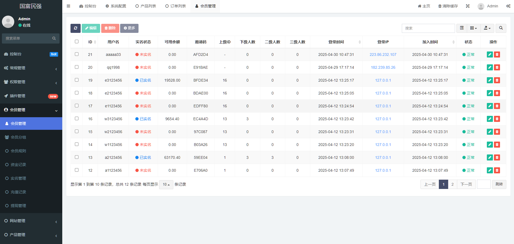Image resolution: width=514 pixels, height=244 pixels.
Task: Toggle table card view icon
Action: click(x=462, y=28)
